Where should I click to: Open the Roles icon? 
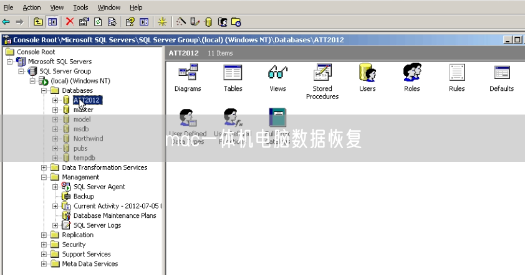click(412, 73)
